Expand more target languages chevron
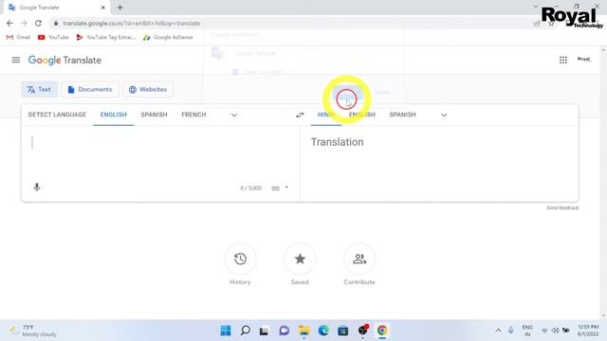The image size is (607, 341). [x=444, y=116]
